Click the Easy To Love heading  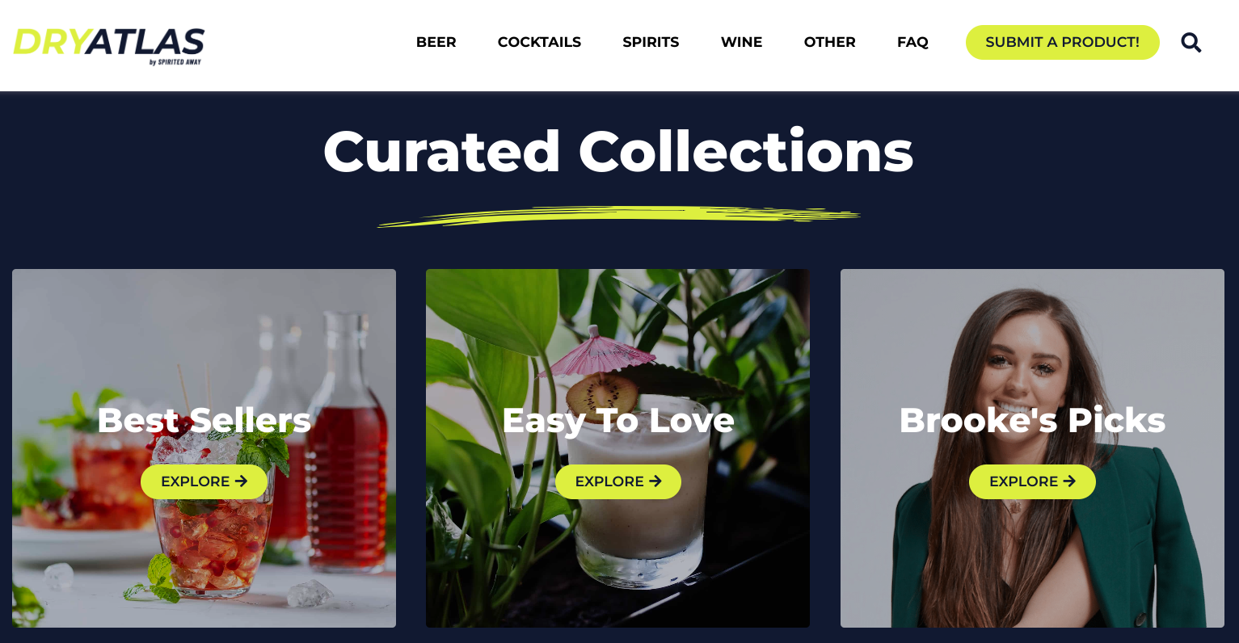618,420
